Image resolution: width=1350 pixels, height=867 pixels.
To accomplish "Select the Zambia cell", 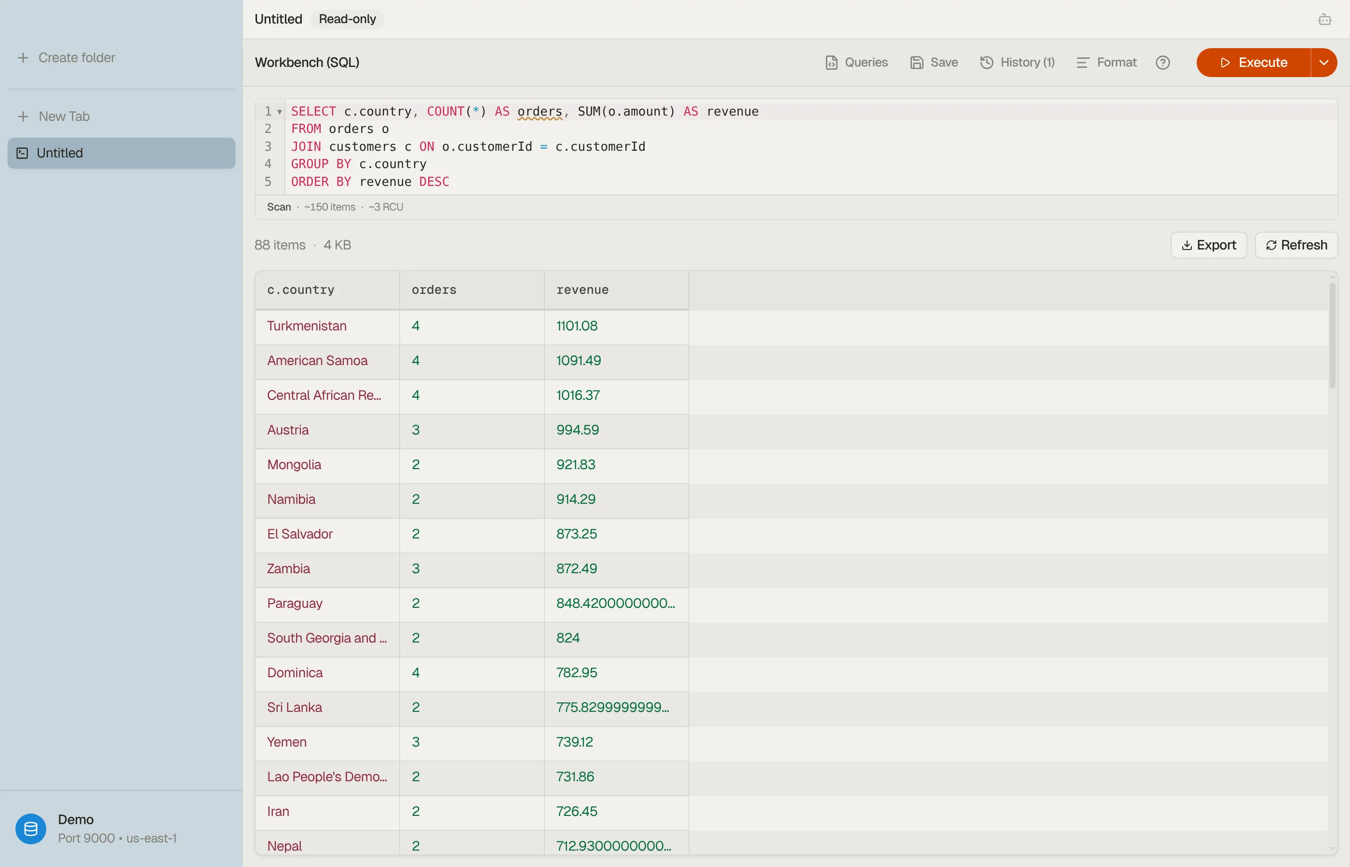I will pos(327,569).
